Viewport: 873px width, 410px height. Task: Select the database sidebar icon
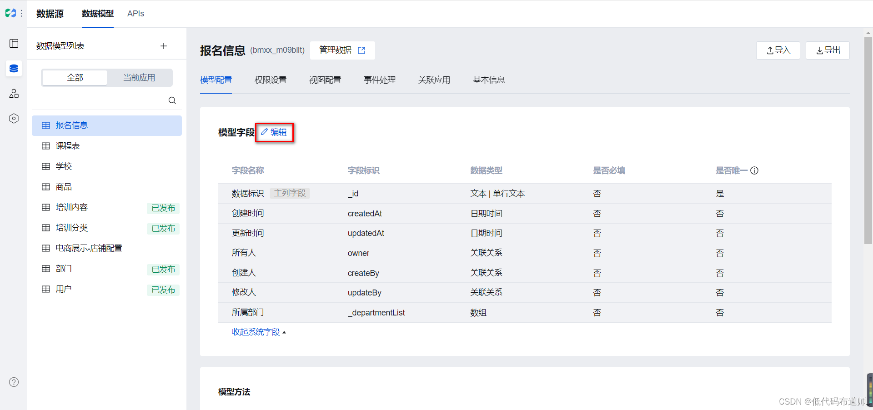pos(14,69)
